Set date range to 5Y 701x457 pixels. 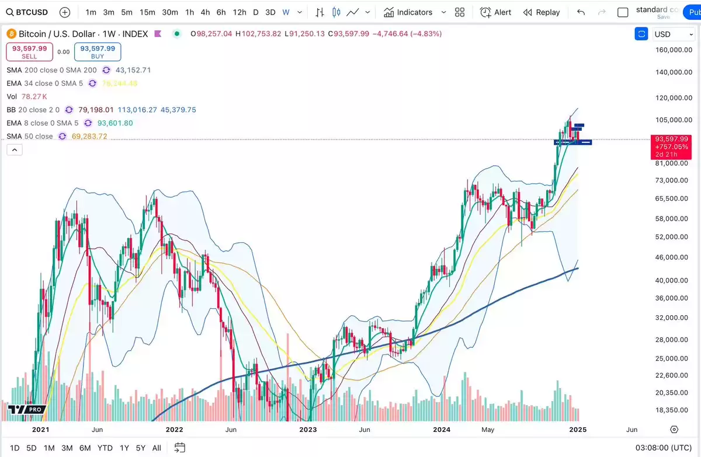[141, 448]
